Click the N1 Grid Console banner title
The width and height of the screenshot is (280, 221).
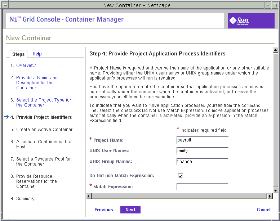tap(66, 19)
